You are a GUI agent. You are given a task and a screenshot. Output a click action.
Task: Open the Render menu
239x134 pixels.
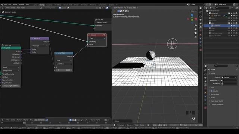(x=15, y=4)
